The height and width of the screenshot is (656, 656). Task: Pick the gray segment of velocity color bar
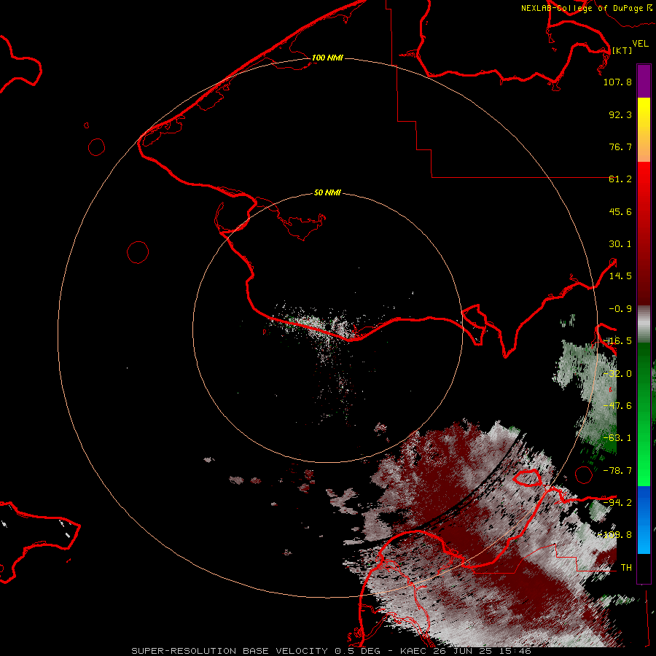click(x=644, y=324)
